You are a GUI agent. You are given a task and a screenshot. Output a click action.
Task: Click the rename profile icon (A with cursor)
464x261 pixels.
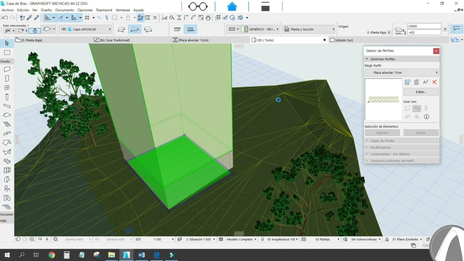pos(426,82)
